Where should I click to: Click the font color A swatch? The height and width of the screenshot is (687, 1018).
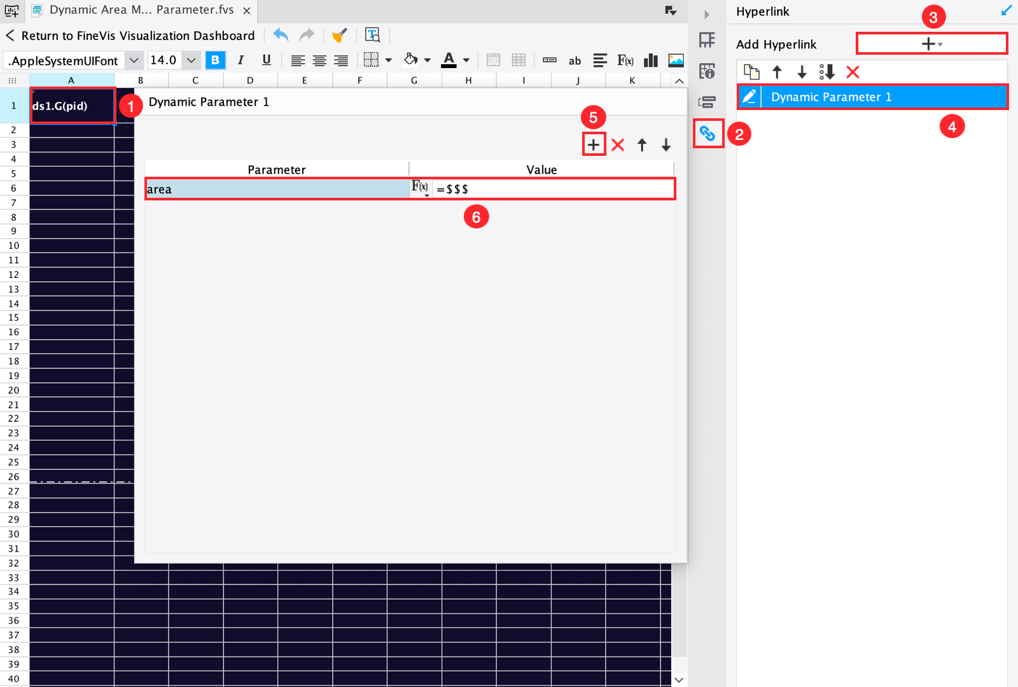[449, 60]
